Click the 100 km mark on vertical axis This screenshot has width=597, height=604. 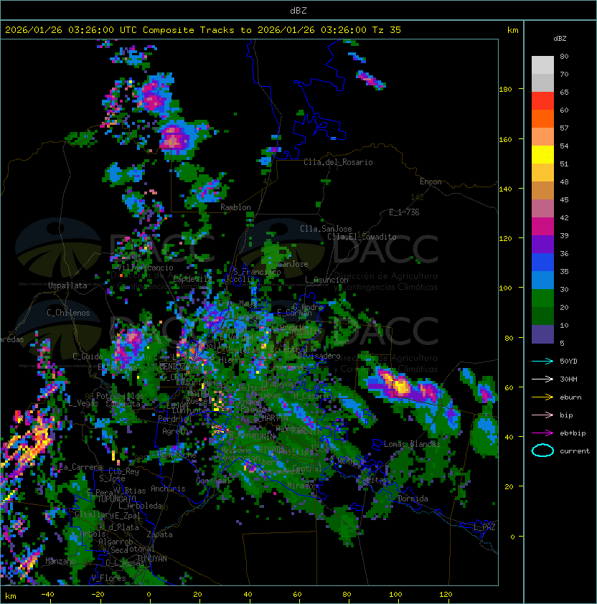coord(505,288)
